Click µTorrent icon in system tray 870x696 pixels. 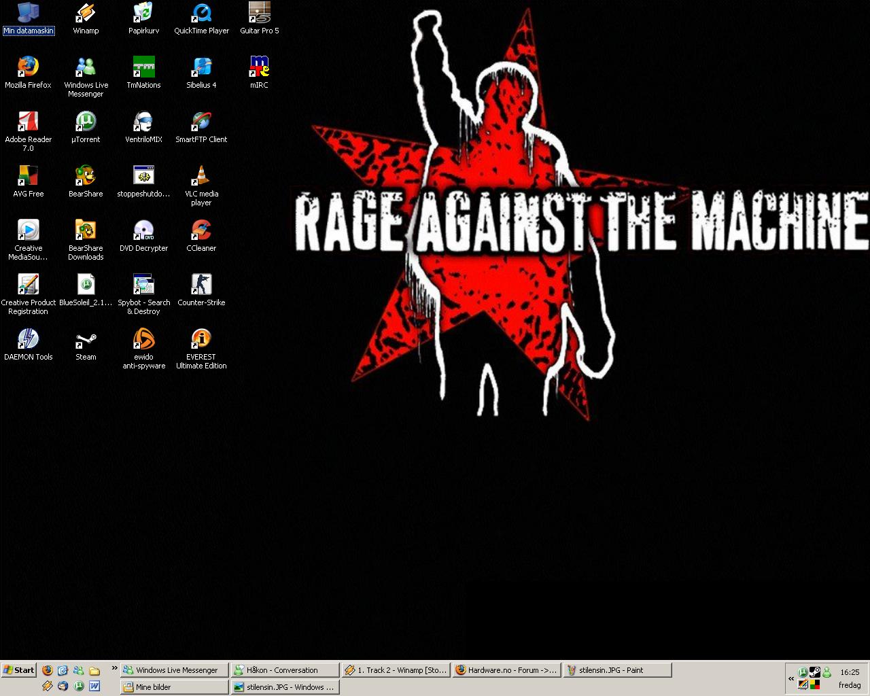803,672
